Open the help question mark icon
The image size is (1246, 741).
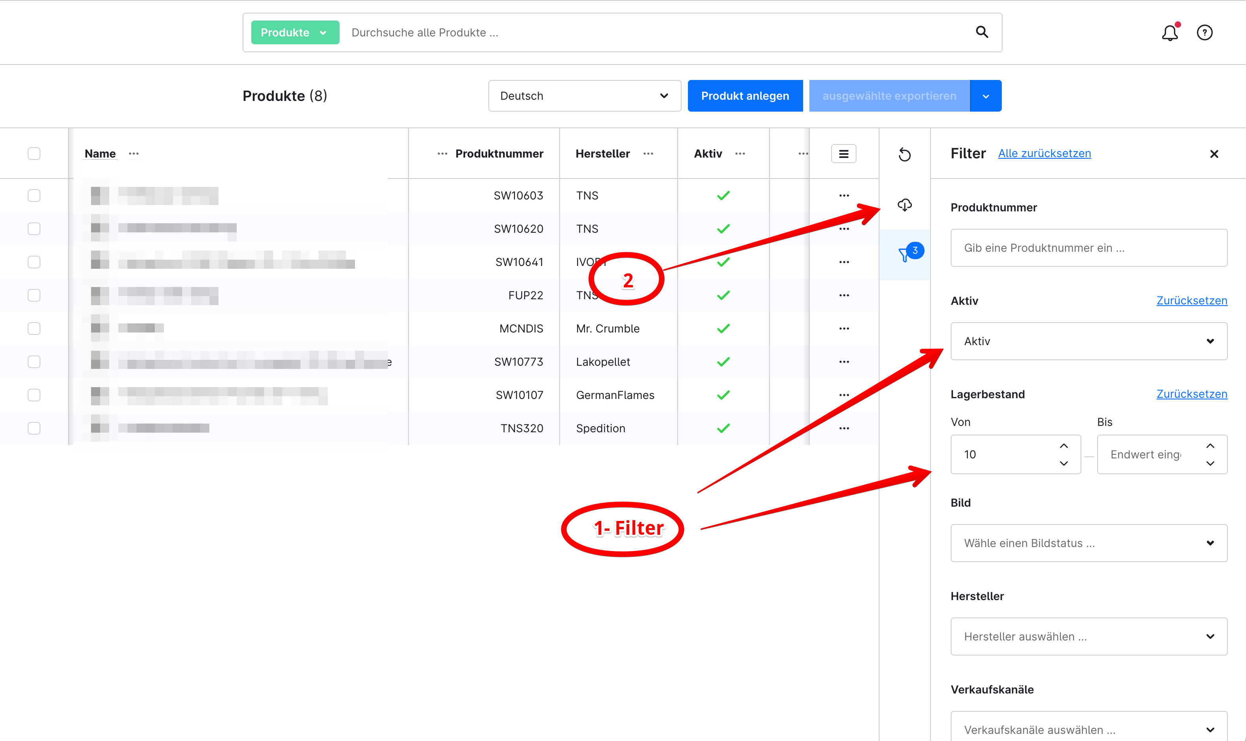(x=1204, y=32)
